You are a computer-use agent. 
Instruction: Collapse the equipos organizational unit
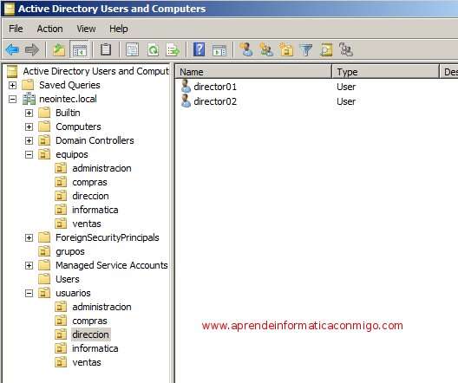29,154
